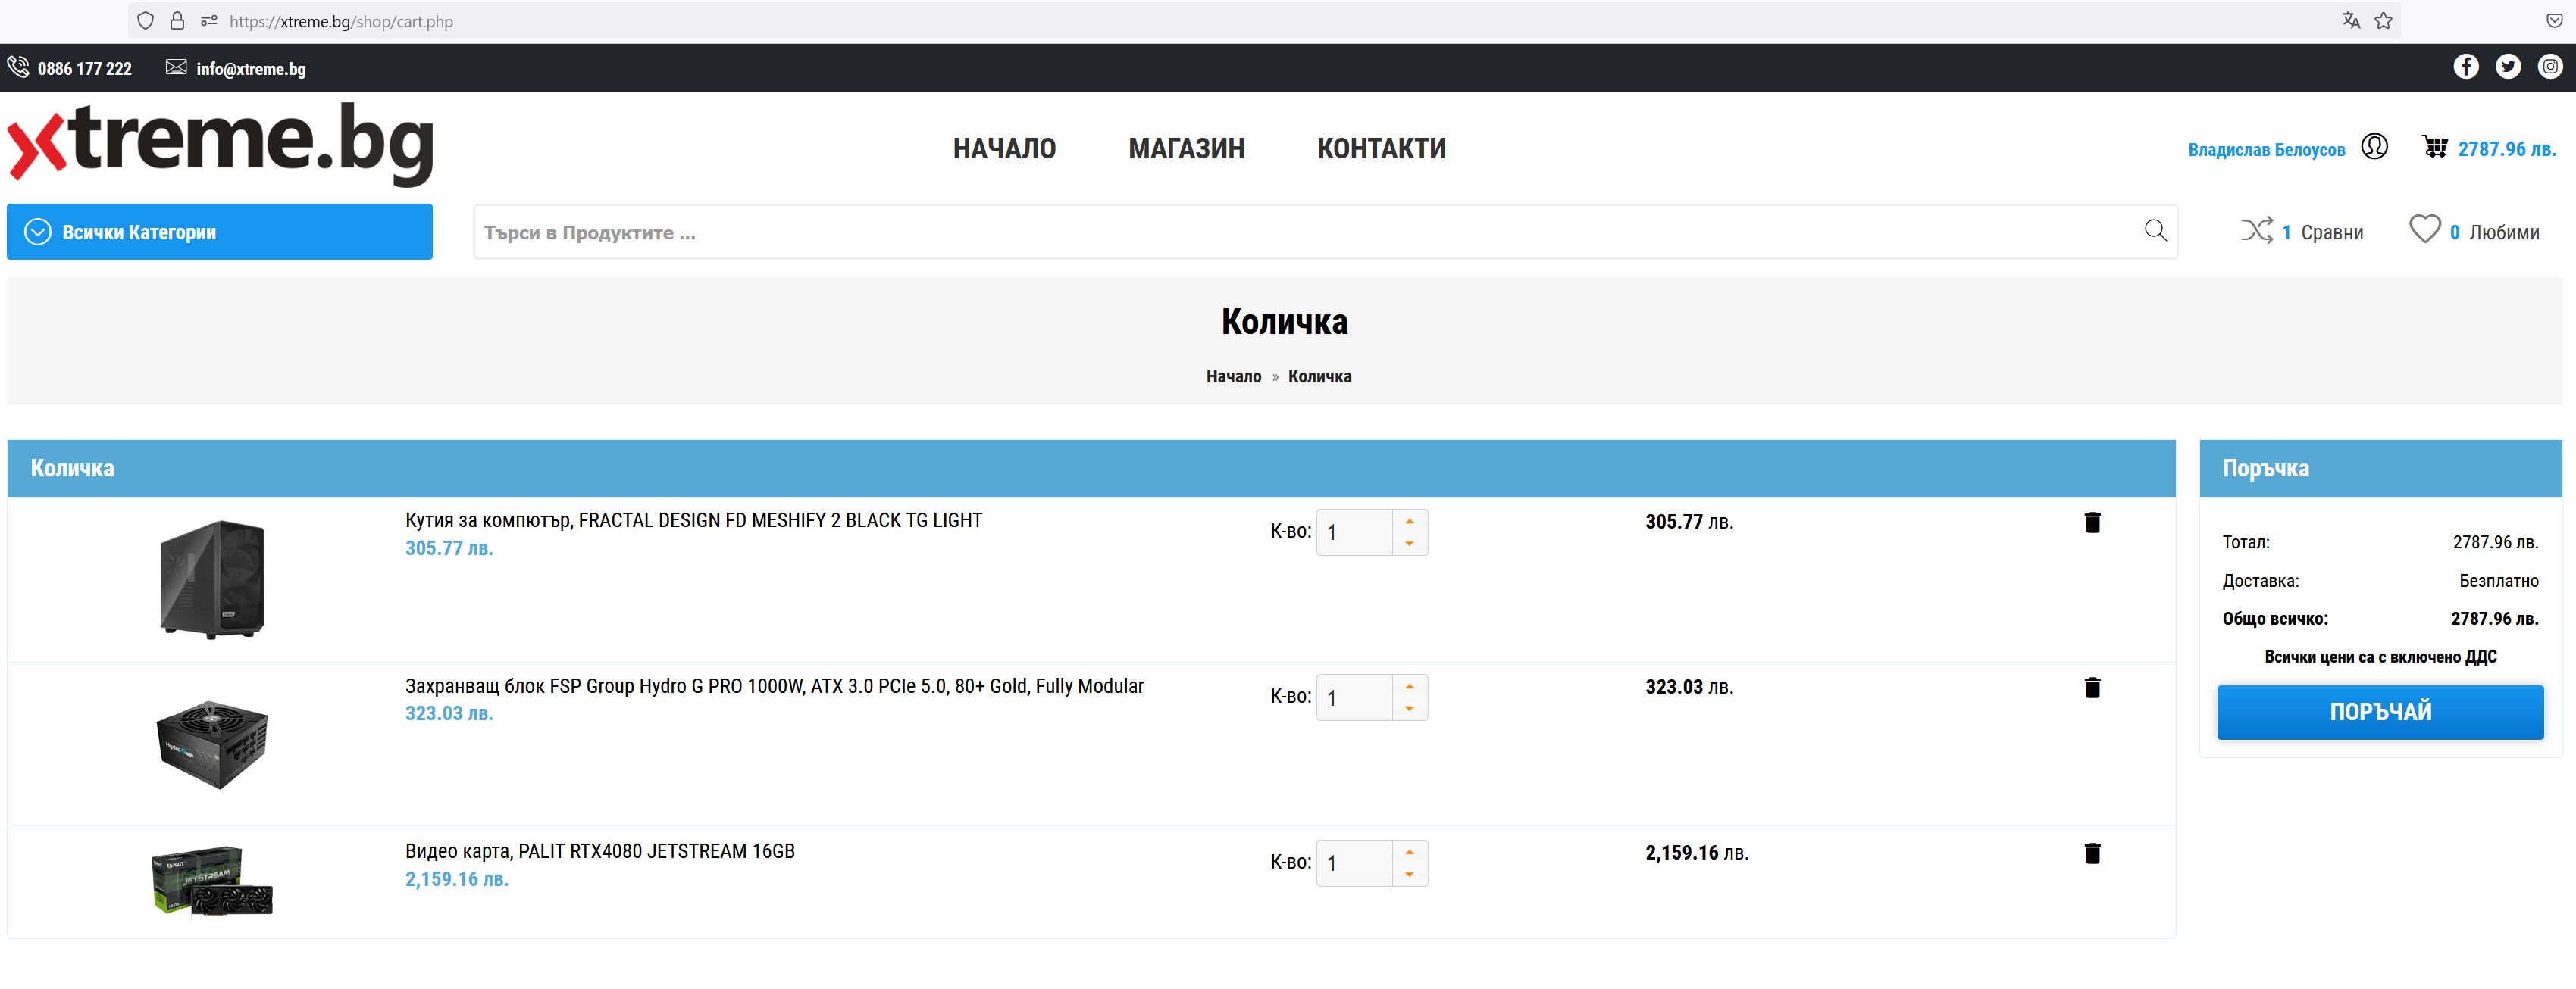Screen dimensions: 2576x989
Task: Click the product search input field
Action: click(1300, 232)
